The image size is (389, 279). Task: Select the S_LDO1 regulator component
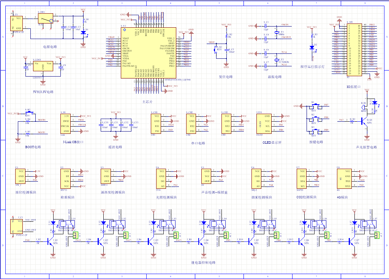[x=43, y=66]
